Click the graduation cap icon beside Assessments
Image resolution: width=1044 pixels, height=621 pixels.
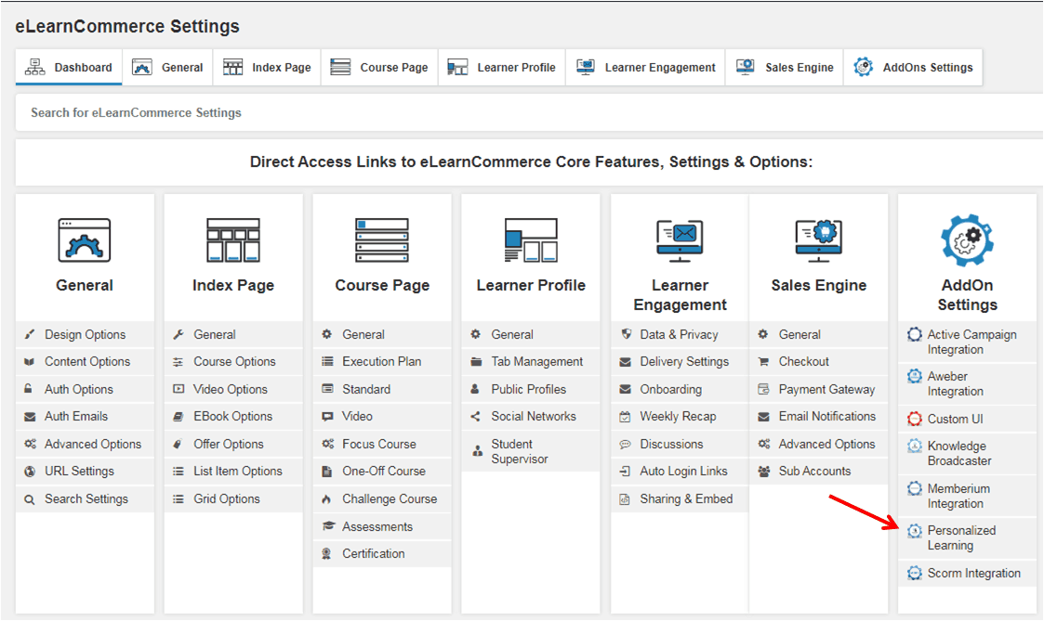click(327, 526)
